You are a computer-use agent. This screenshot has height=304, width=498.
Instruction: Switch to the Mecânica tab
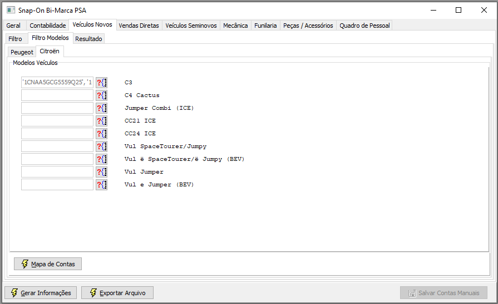[235, 26]
